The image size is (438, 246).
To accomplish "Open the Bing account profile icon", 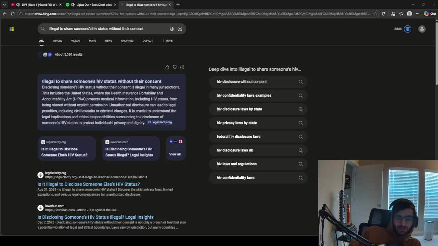I will [x=422, y=29].
